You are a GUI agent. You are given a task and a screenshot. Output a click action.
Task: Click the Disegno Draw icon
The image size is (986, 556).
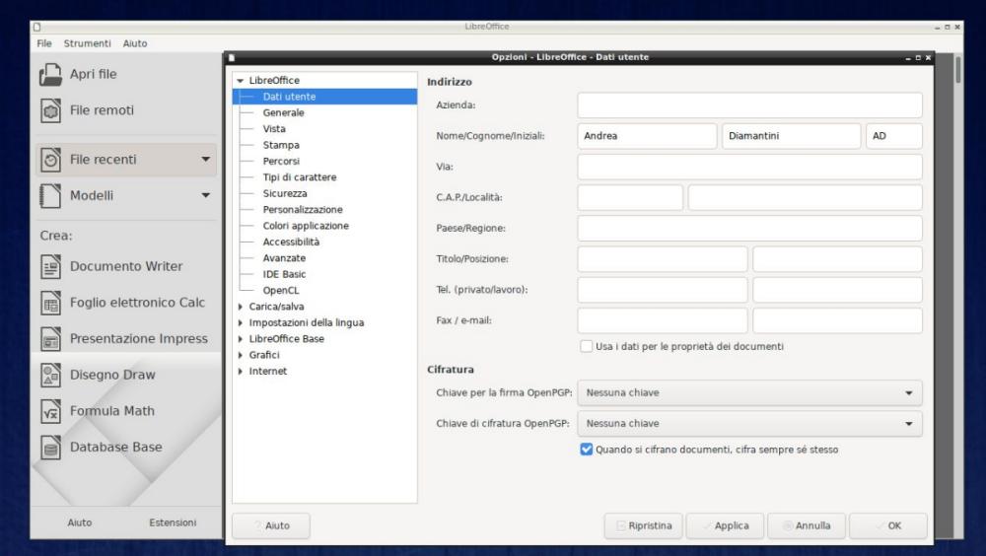tap(50, 375)
